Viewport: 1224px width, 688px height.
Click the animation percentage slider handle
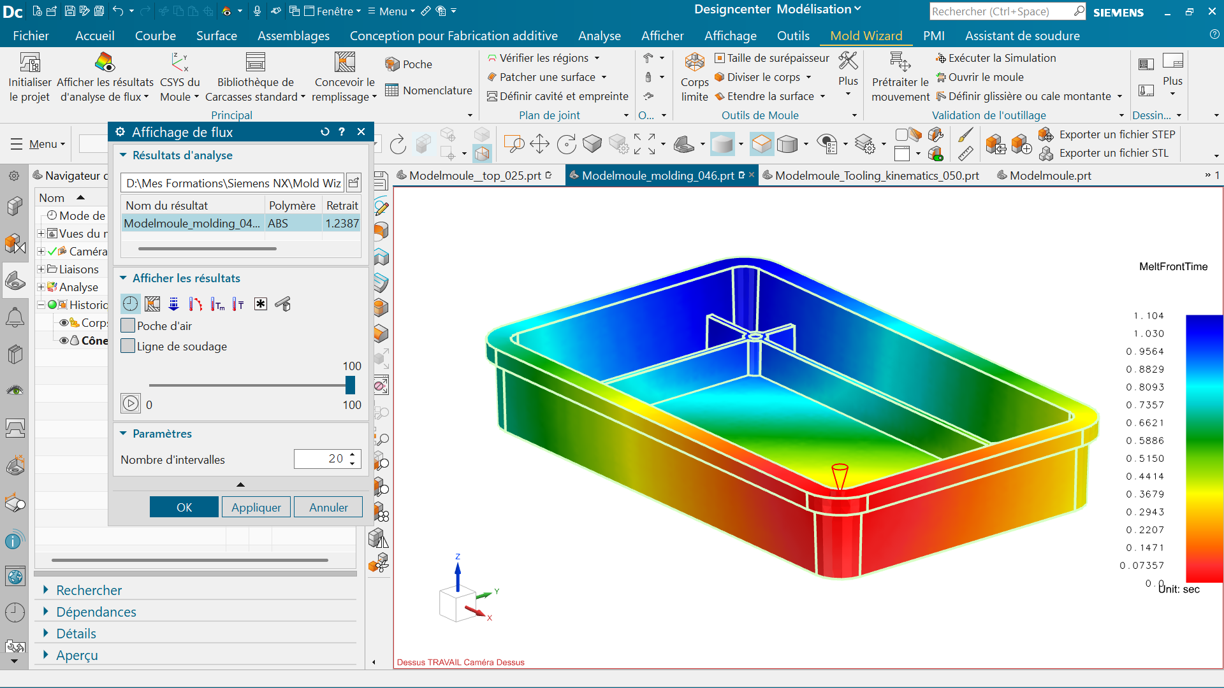[350, 385]
